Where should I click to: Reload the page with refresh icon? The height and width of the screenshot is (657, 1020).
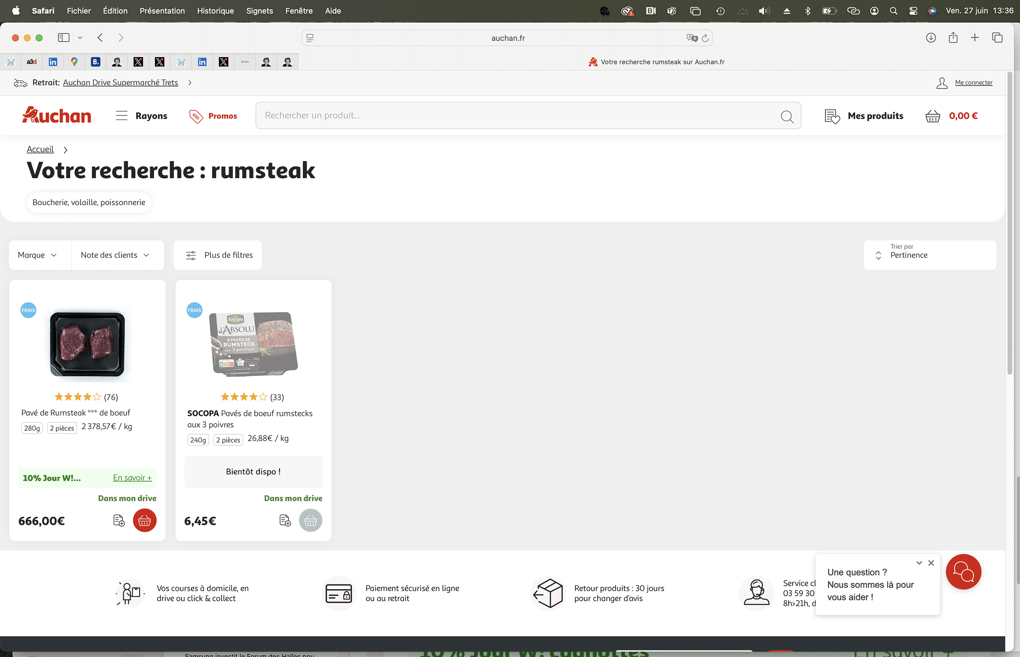point(705,38)
